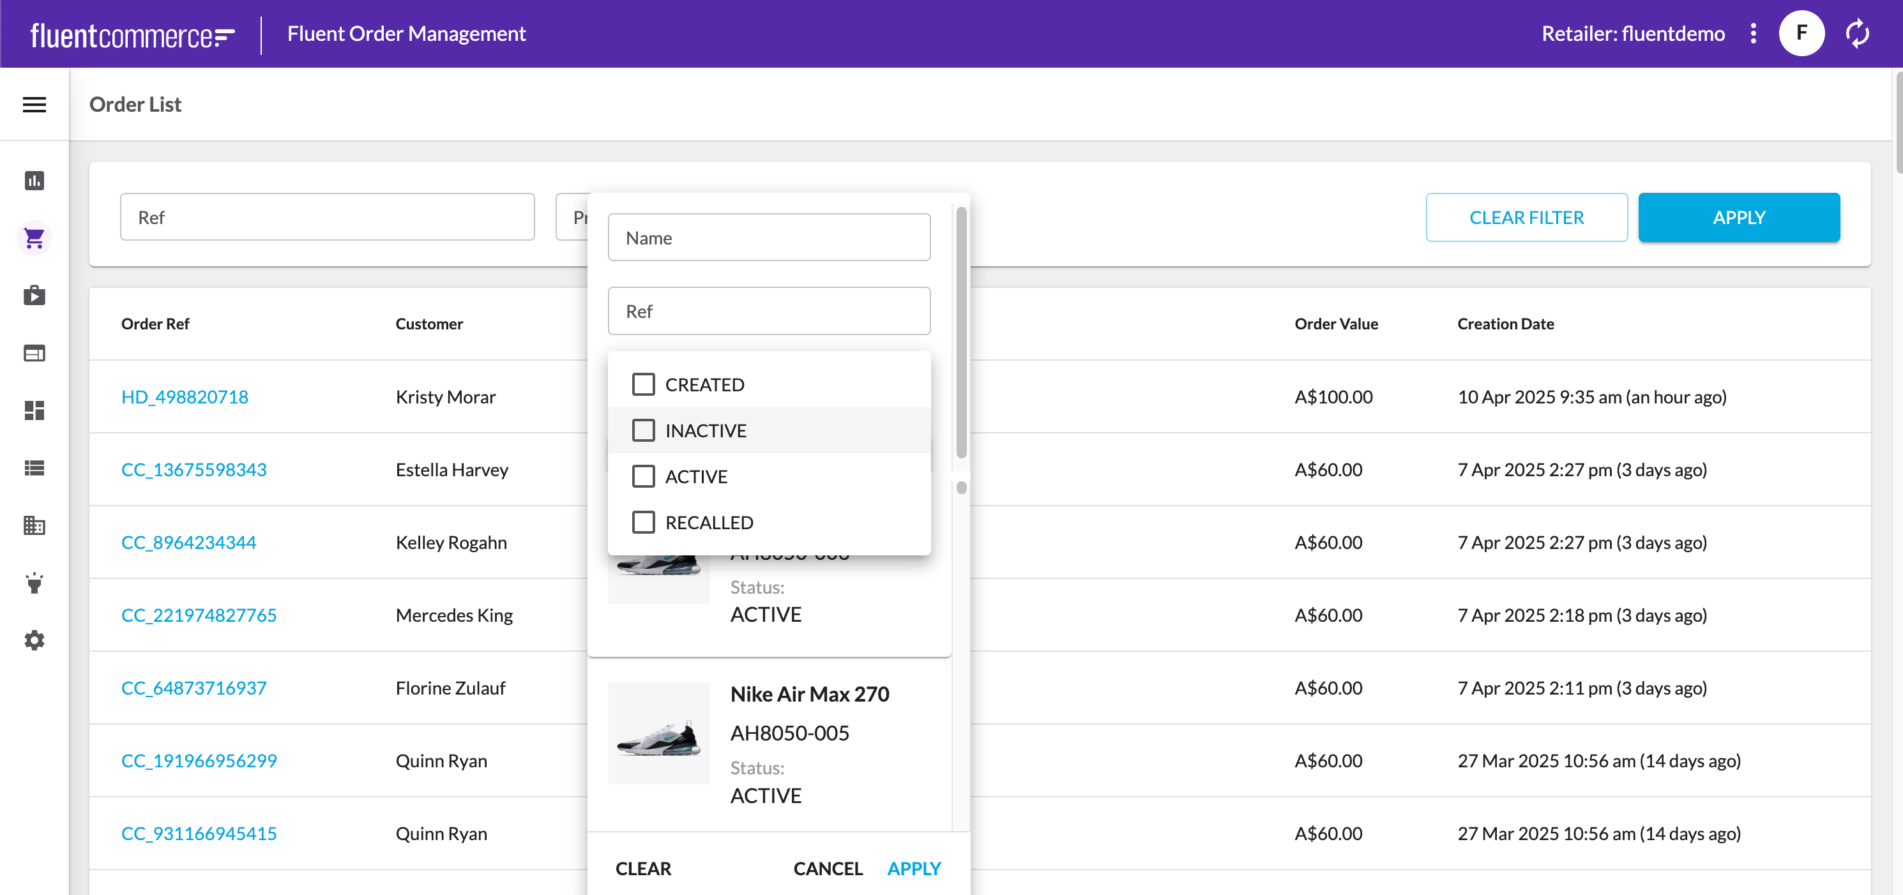Open the three-dot retailer menu
Image resolution: width=1903 pixels, height=895 pixels.
click(x=1753, y=34)
